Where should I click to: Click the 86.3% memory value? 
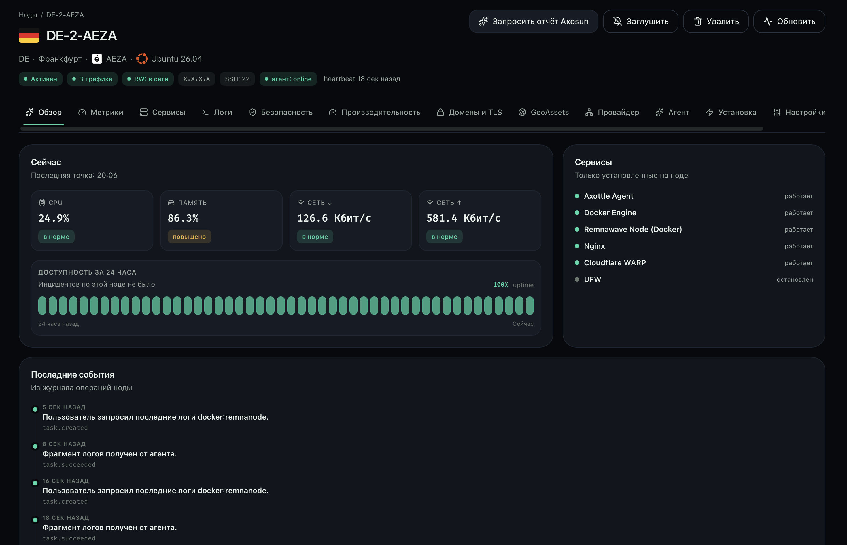(183, 218)
